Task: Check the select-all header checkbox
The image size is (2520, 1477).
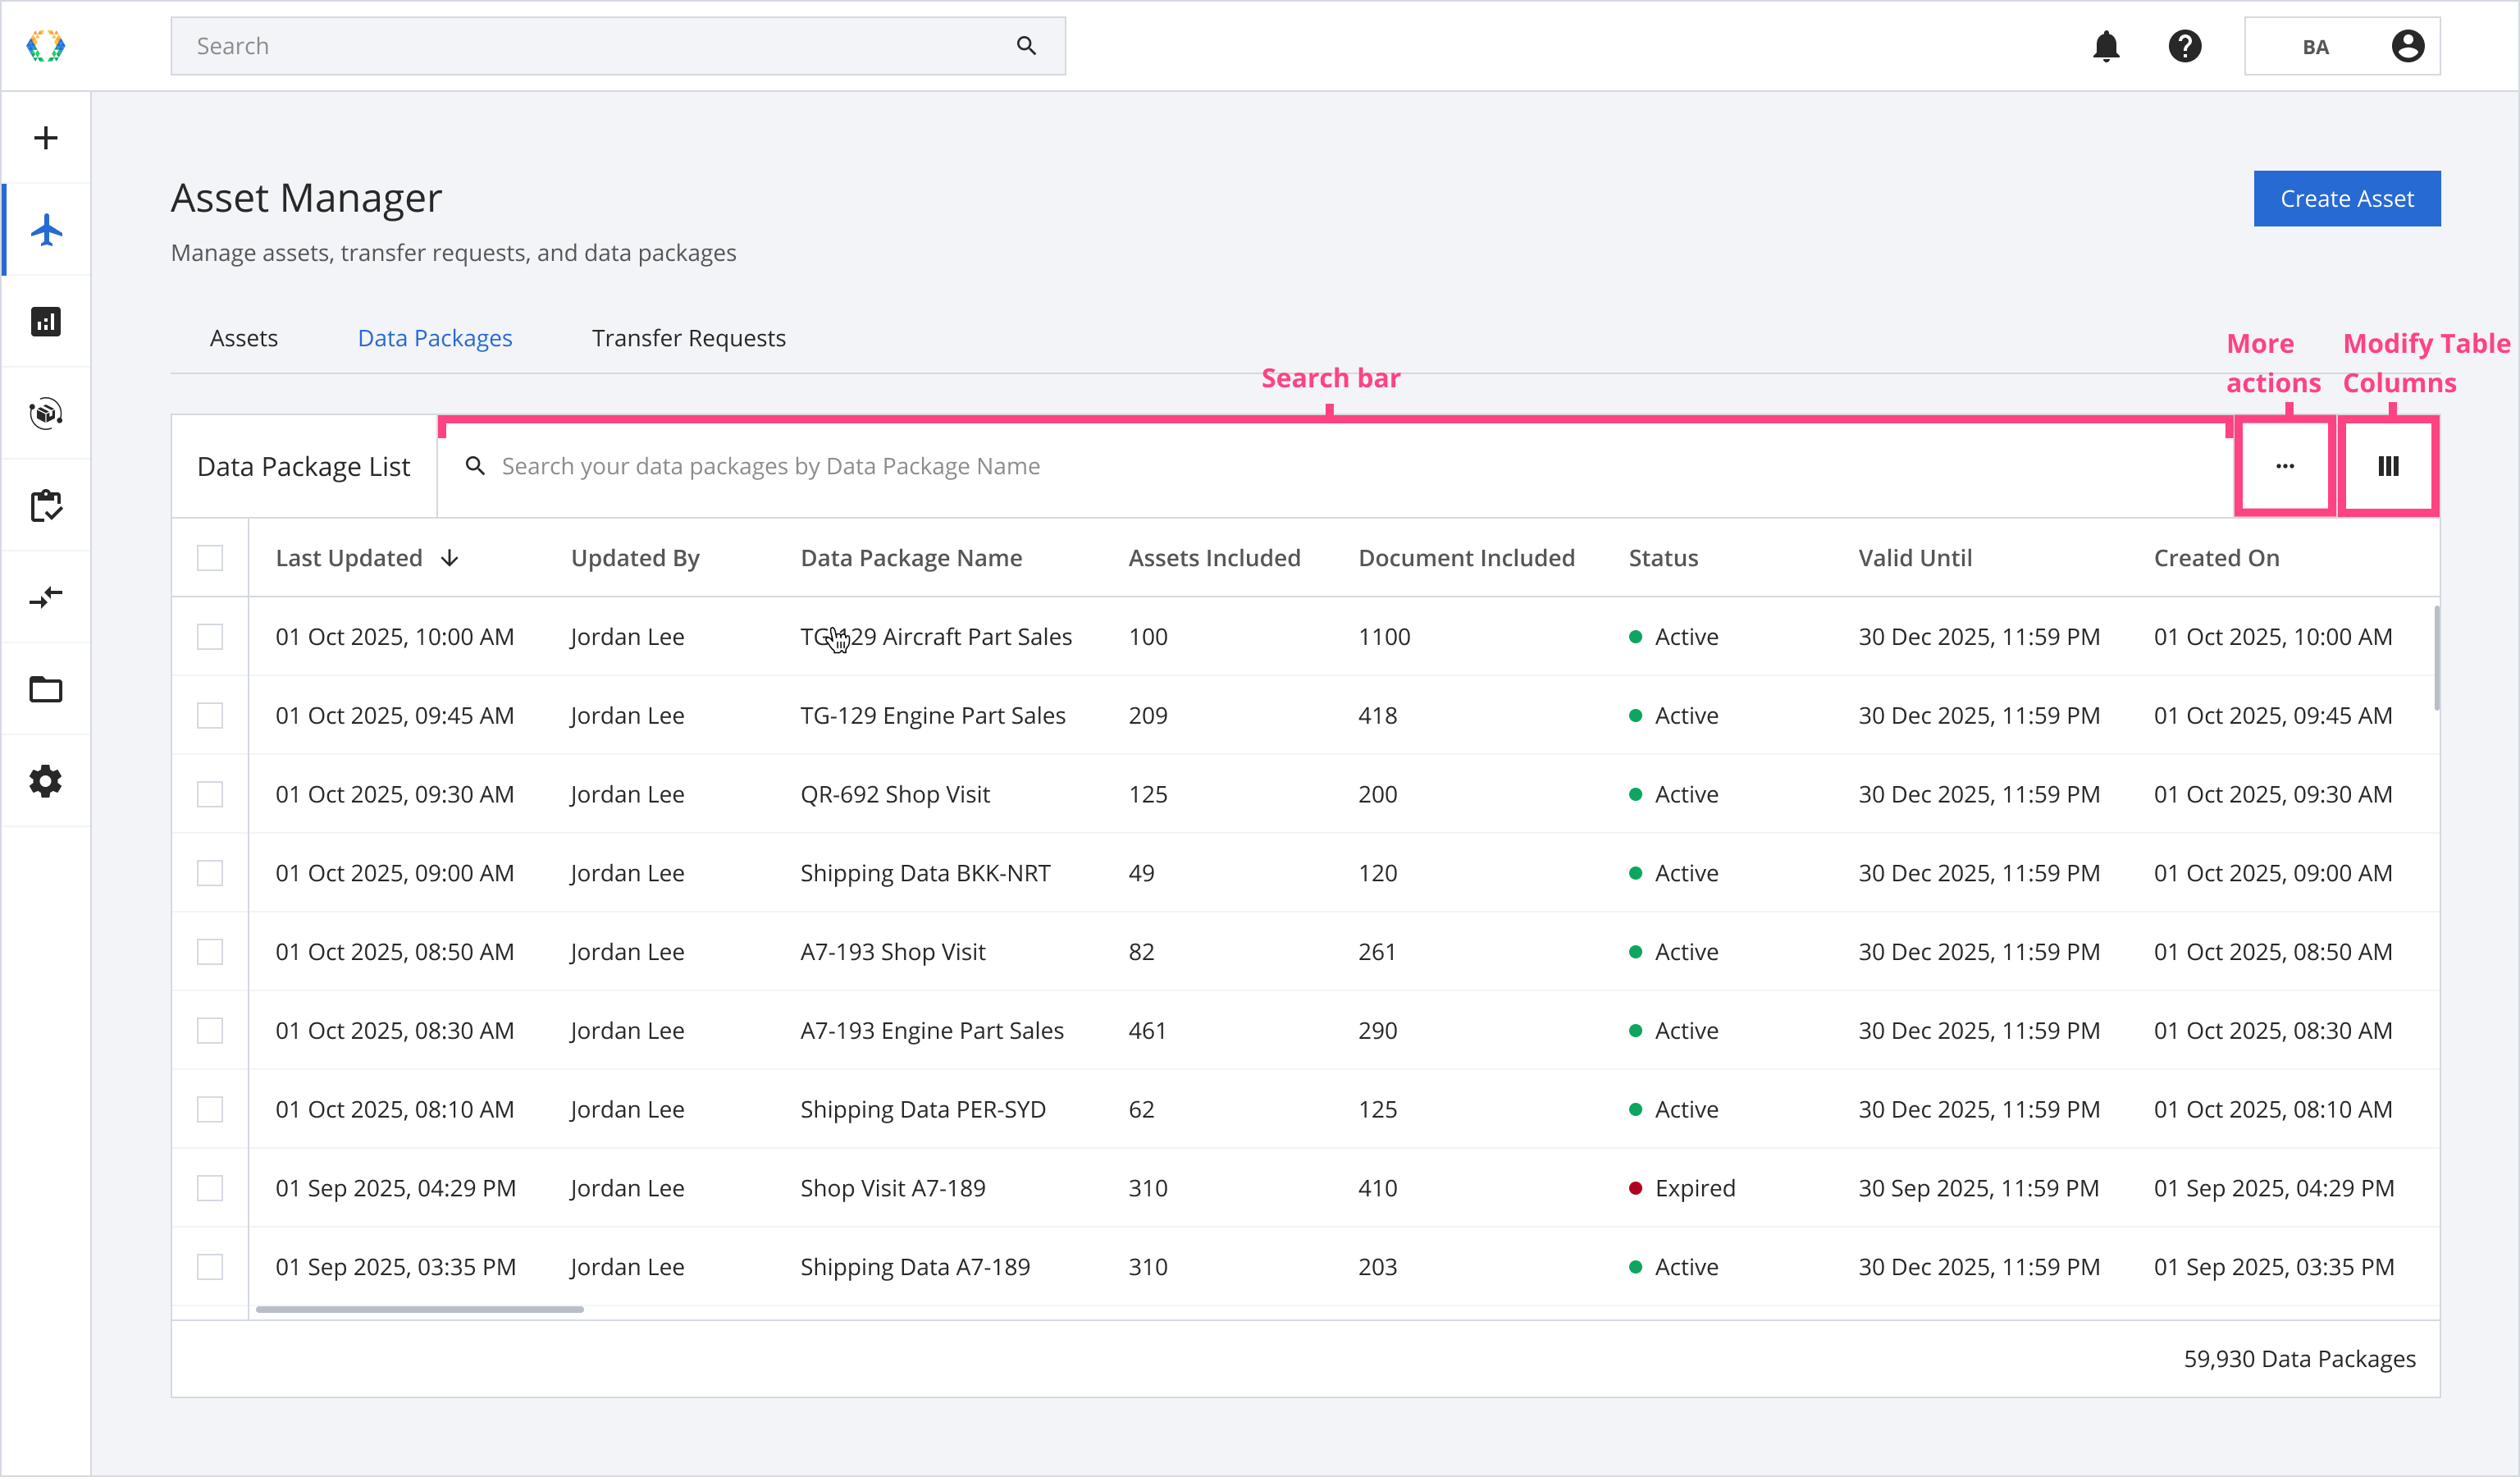Action: point(210,558)
